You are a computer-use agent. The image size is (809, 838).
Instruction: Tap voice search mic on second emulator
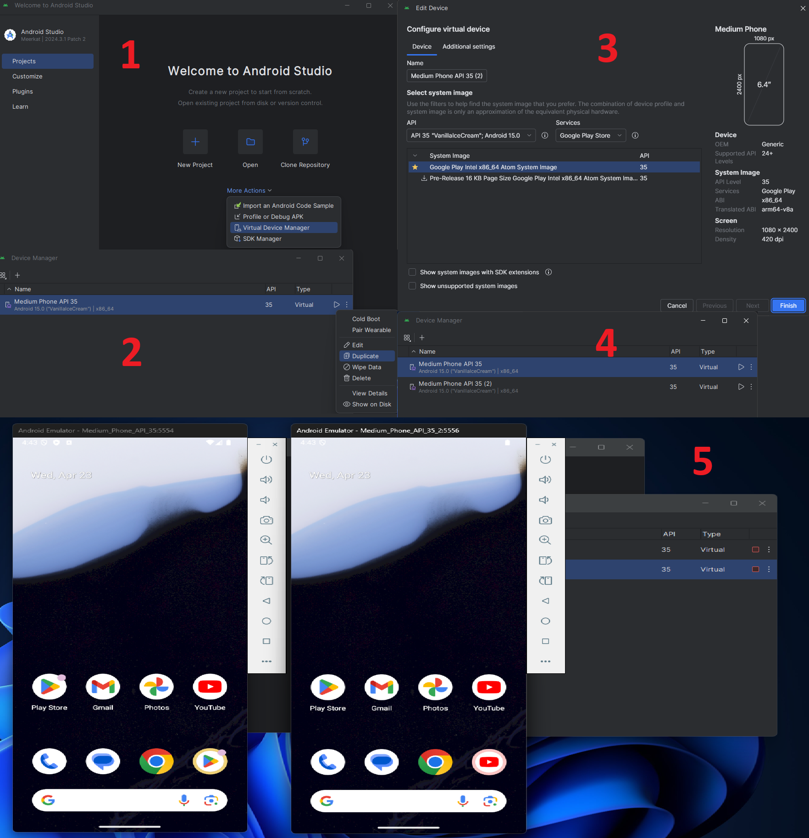(463, 801)
